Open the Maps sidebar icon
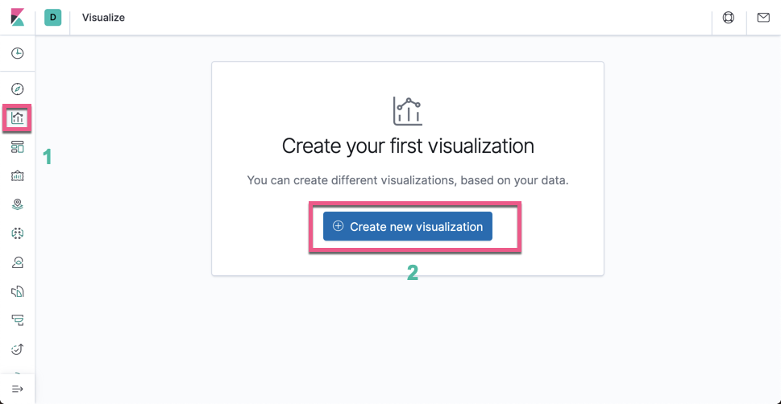 (18, 204)
